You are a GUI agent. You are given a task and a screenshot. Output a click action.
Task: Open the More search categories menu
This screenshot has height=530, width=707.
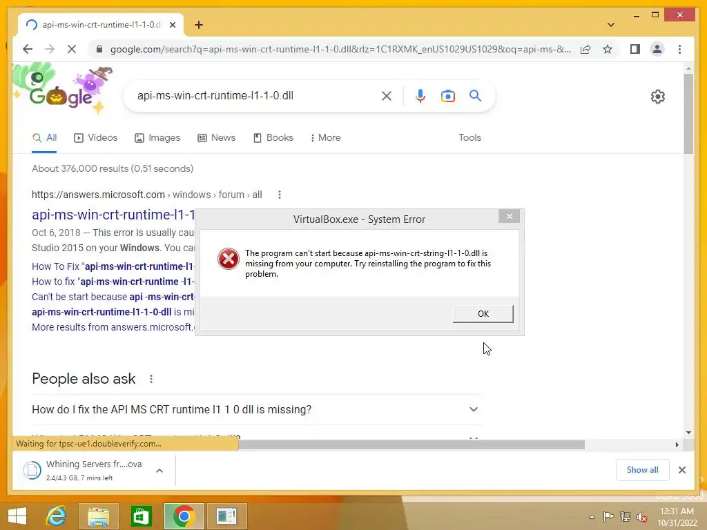(326, 138)
